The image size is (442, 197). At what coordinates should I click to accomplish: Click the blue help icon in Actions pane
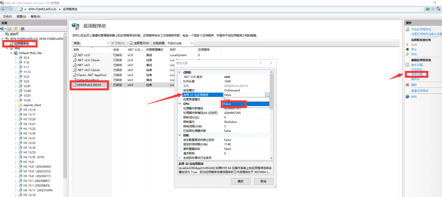[407, 97]
